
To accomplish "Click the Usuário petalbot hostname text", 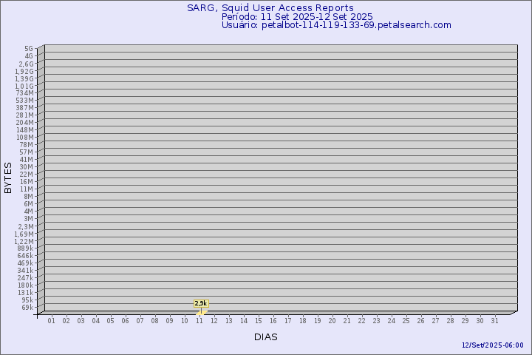I will tap(336, 24).
